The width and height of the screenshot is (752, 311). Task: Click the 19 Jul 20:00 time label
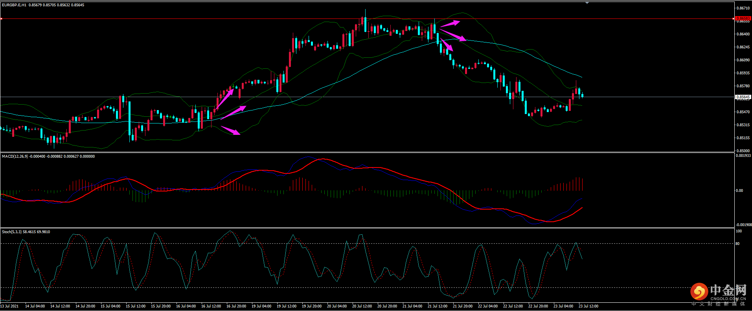[x=312, y=306]
